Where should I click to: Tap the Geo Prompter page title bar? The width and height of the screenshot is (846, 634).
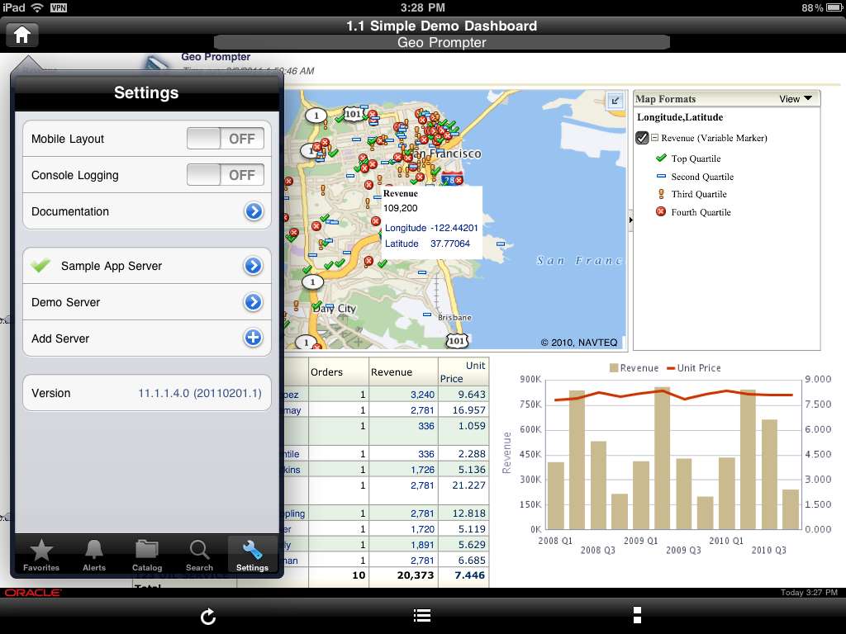(441, 43)
